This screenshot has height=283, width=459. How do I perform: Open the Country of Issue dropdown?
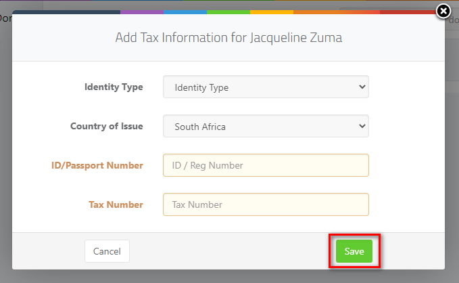pos(266,126)
